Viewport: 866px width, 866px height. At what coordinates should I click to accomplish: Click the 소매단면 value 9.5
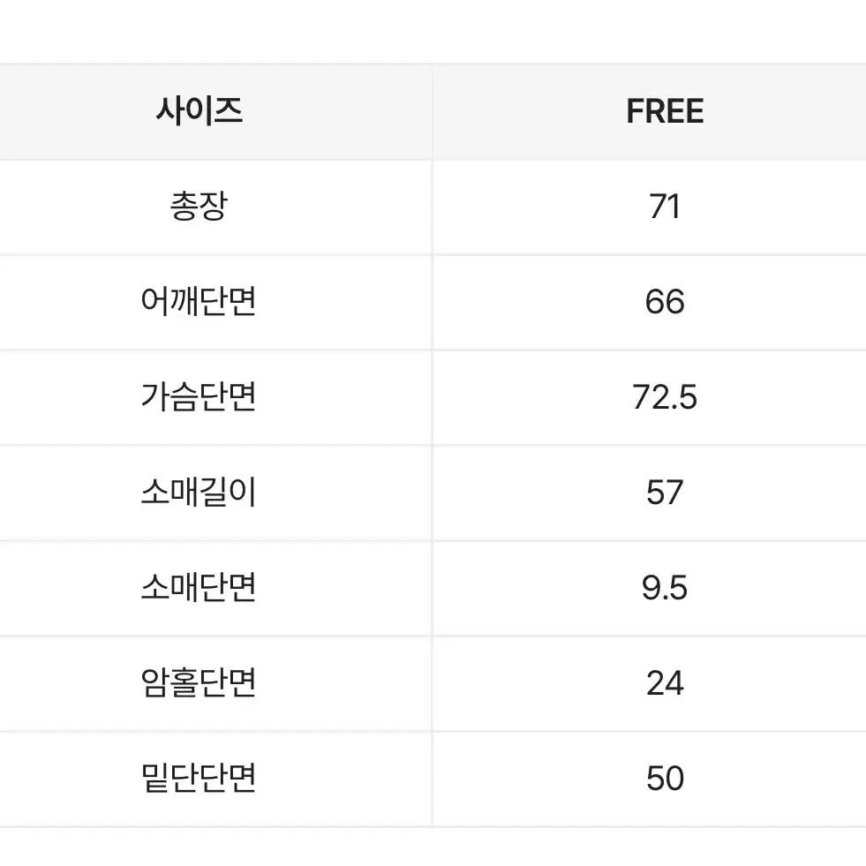click(x=665, y=588)
